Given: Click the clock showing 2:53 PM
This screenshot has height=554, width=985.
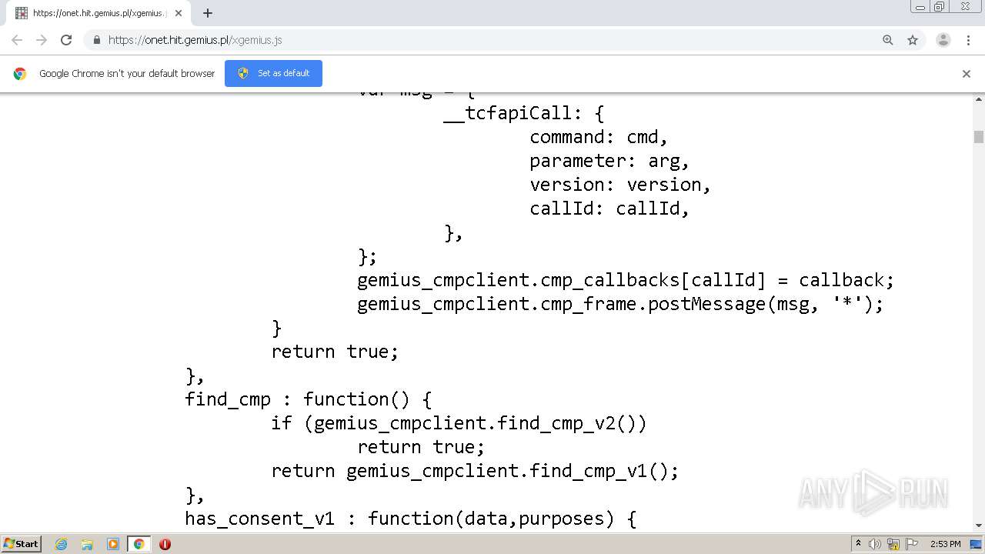Looking at the screenshot, I should (x=945, y=544).
